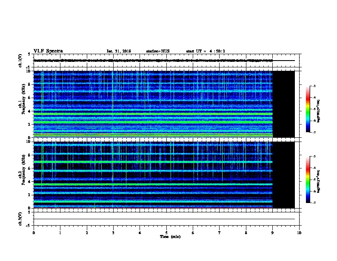This screenshot has height=261, width=337.
Task: Click the ch.2 spectrogram color scale bar
Action: [308, 180]
